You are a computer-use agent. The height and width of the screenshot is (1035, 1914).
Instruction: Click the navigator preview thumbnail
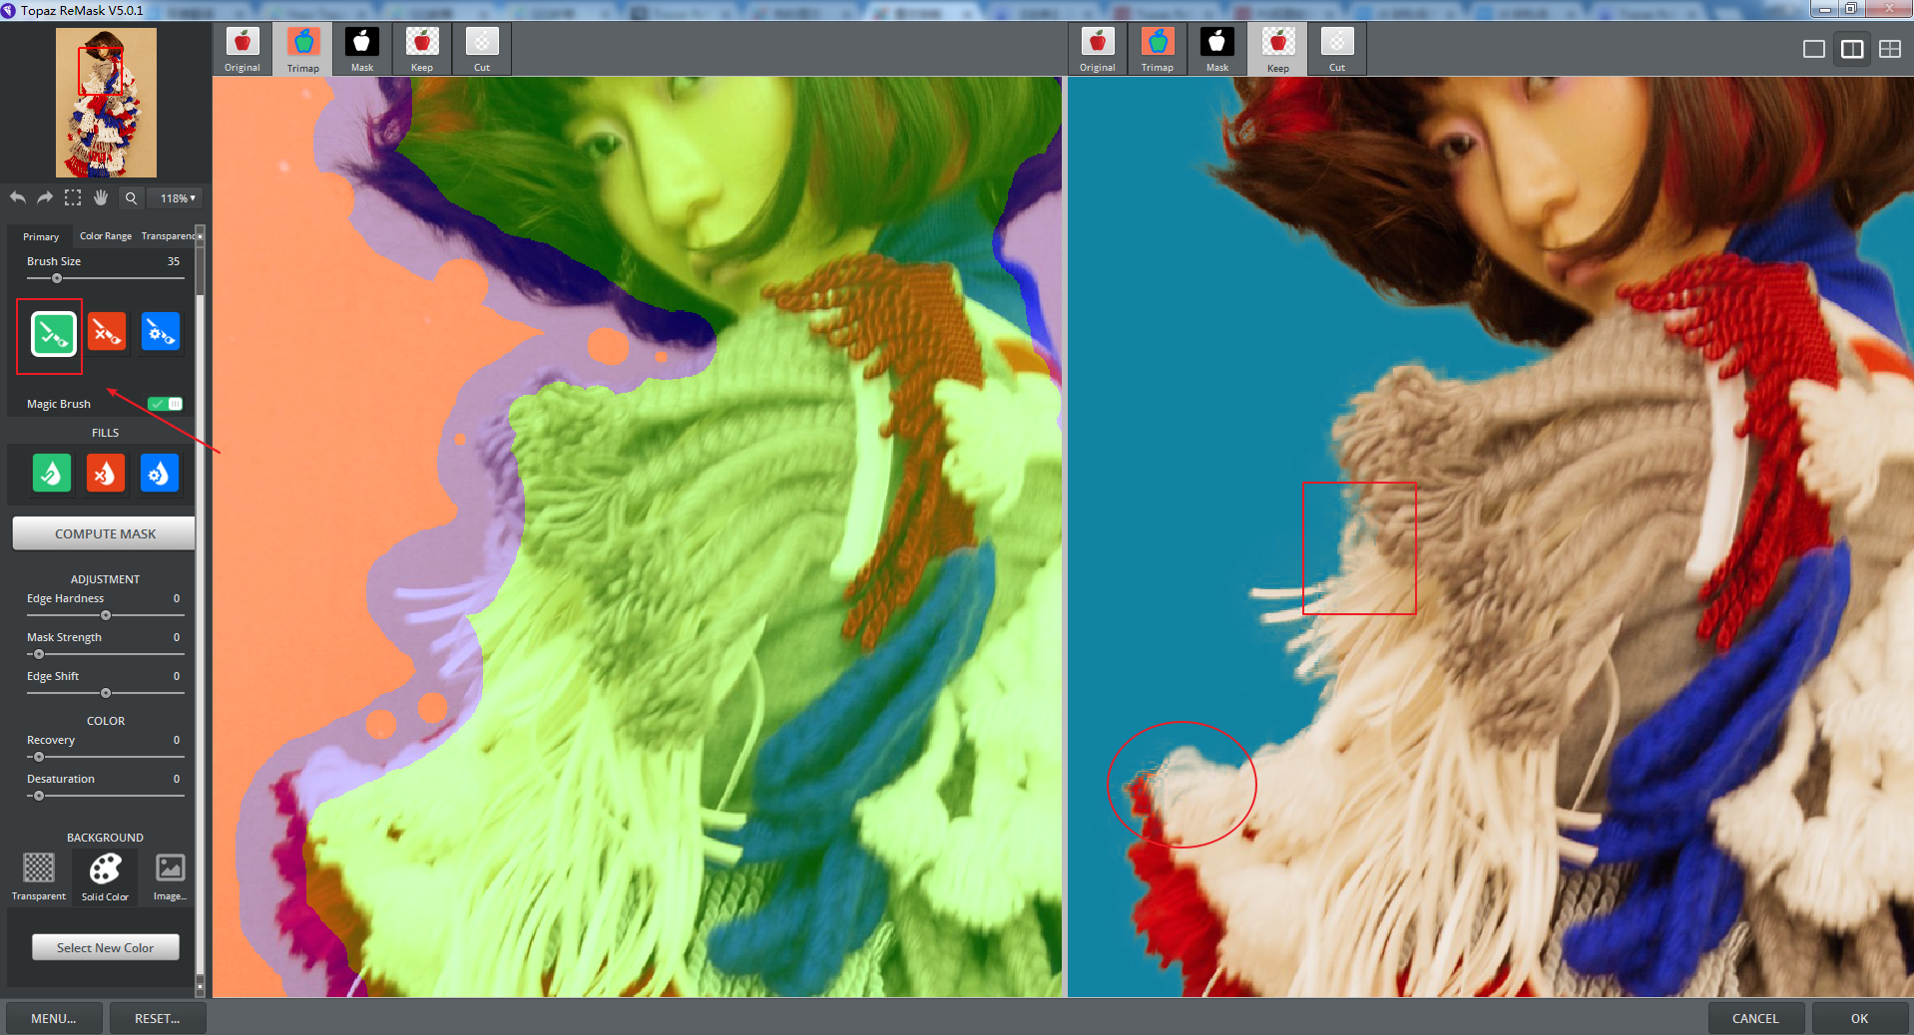tap(106, 102)
